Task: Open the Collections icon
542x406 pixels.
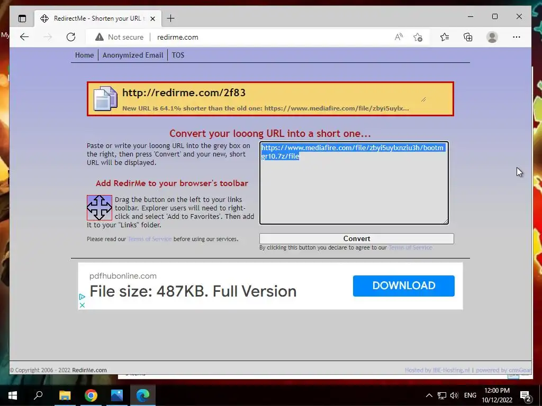Action: 468,37
